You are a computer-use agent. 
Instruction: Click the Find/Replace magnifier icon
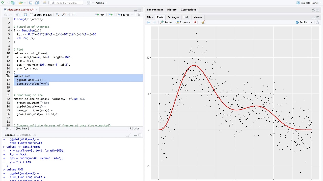(x=58, y=15)
